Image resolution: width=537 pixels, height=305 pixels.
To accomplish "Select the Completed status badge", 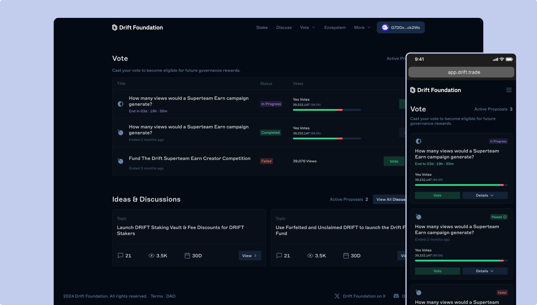I will (271, 133).
